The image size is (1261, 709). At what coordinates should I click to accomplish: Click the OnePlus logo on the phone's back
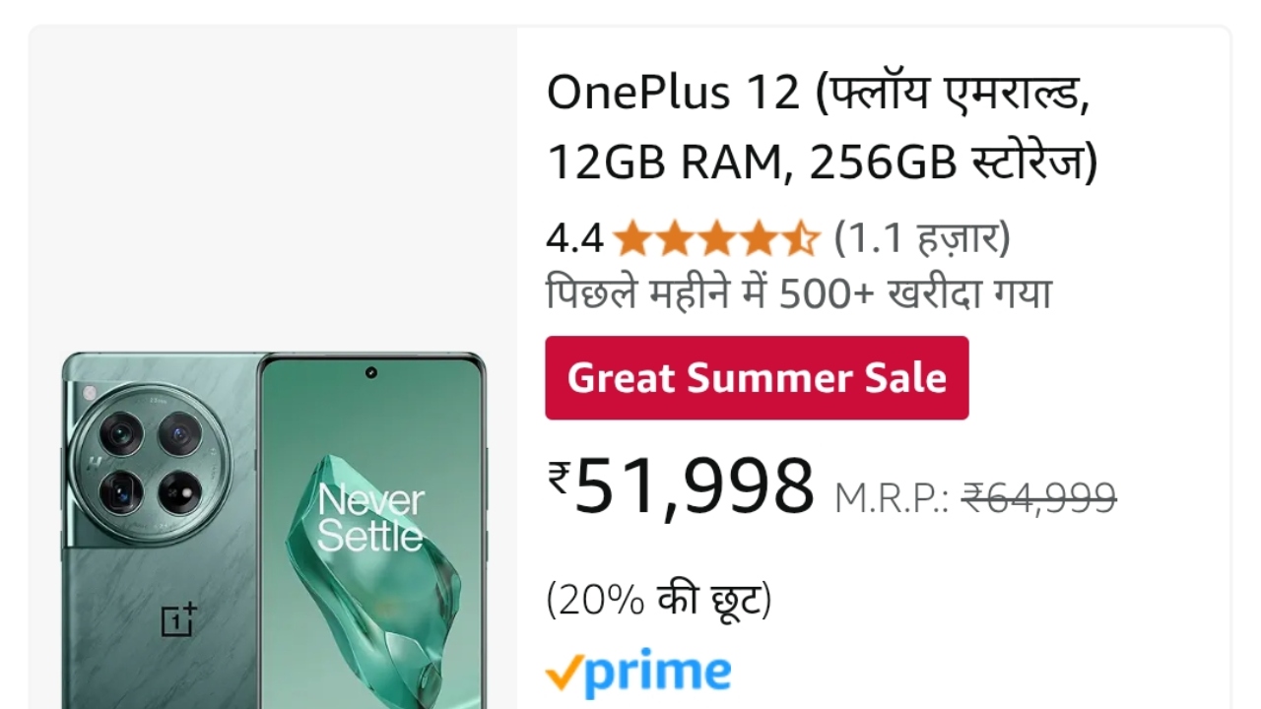178,620
